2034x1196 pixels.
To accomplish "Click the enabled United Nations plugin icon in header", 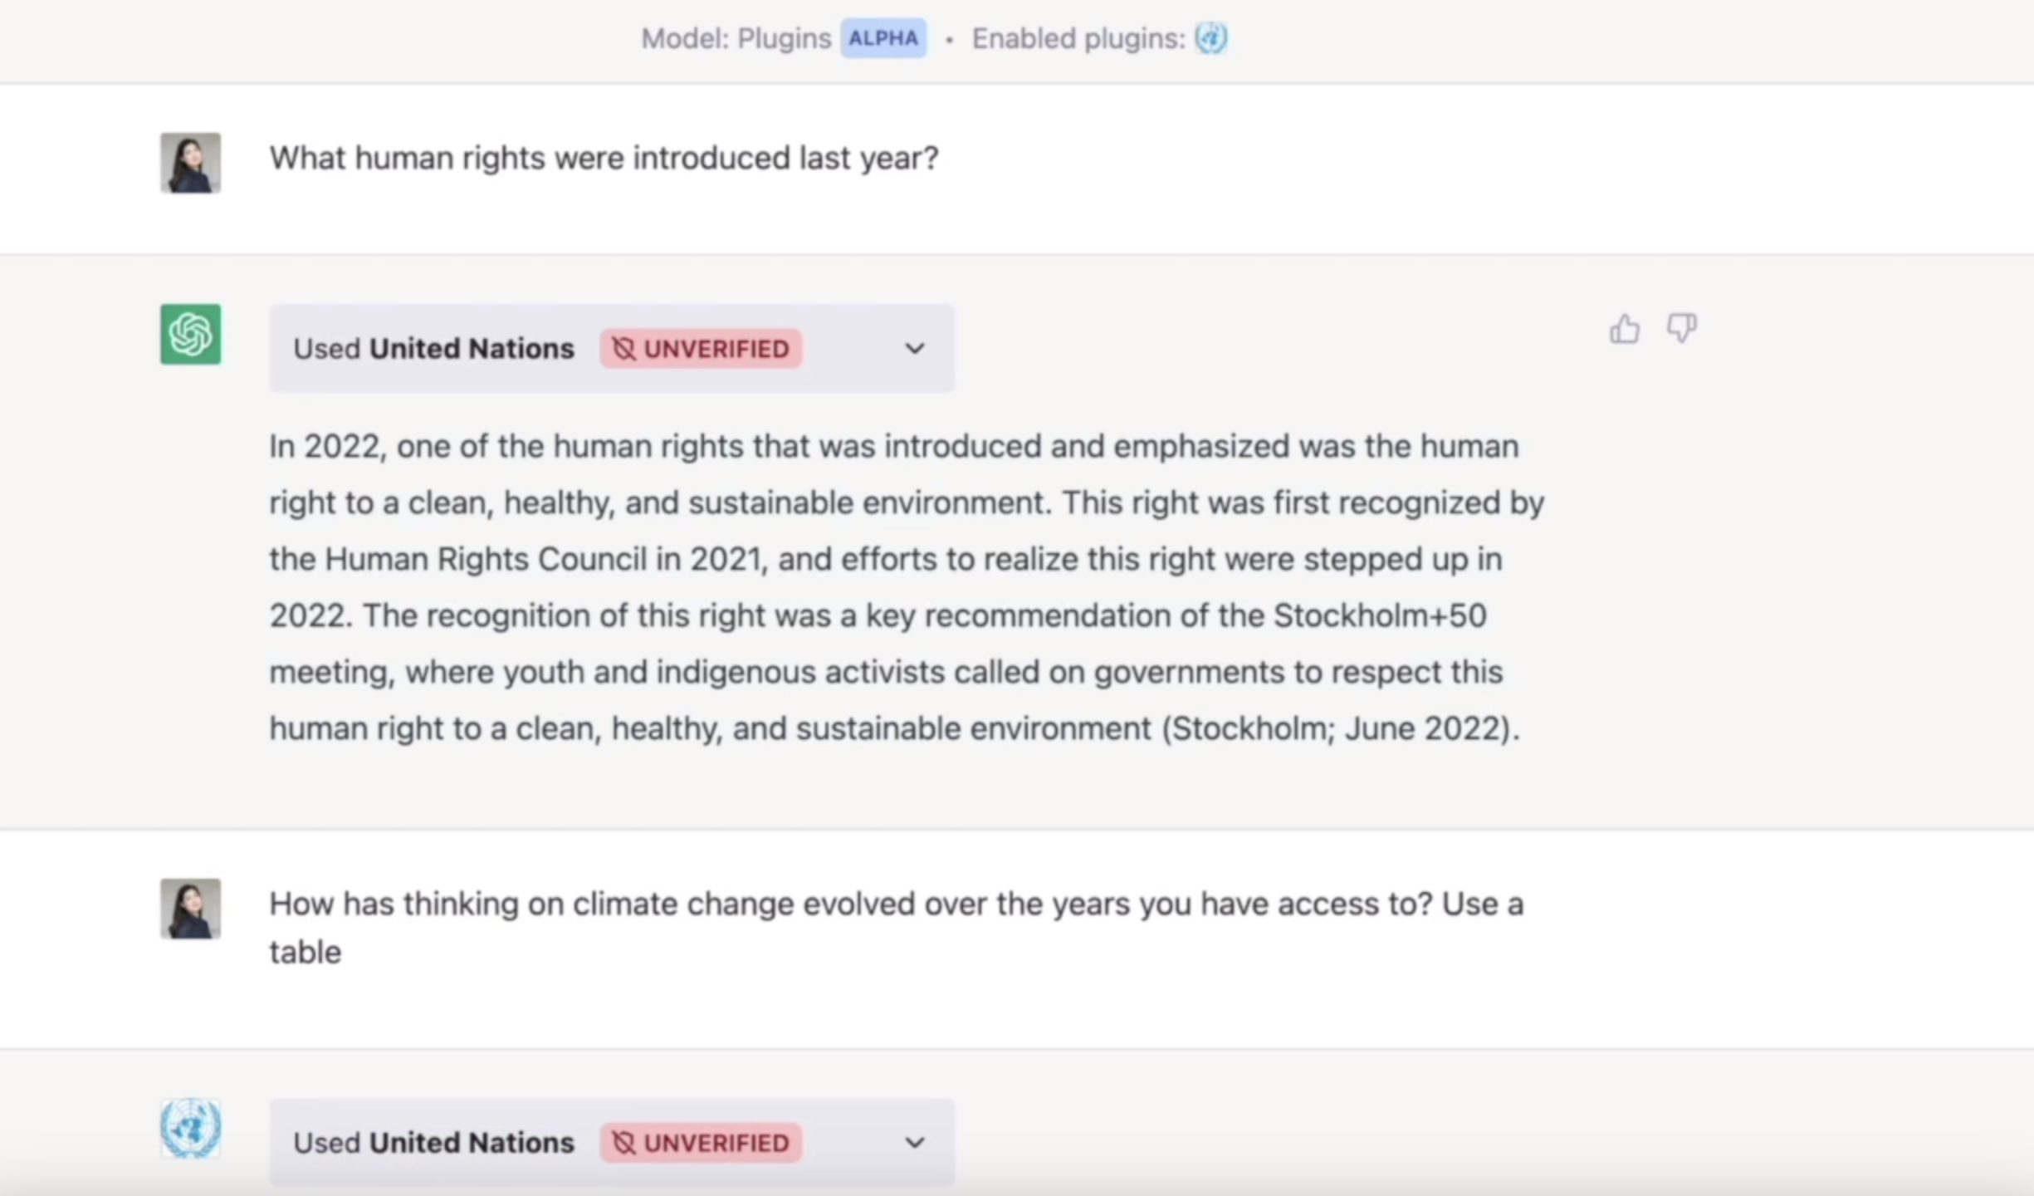I will click(1210, 38).
